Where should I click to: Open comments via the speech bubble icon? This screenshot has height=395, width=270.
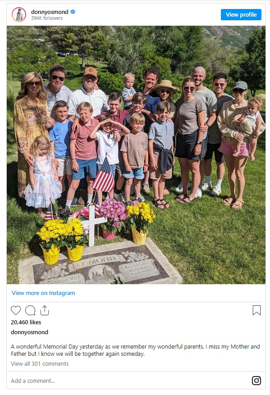coord(30,310)
